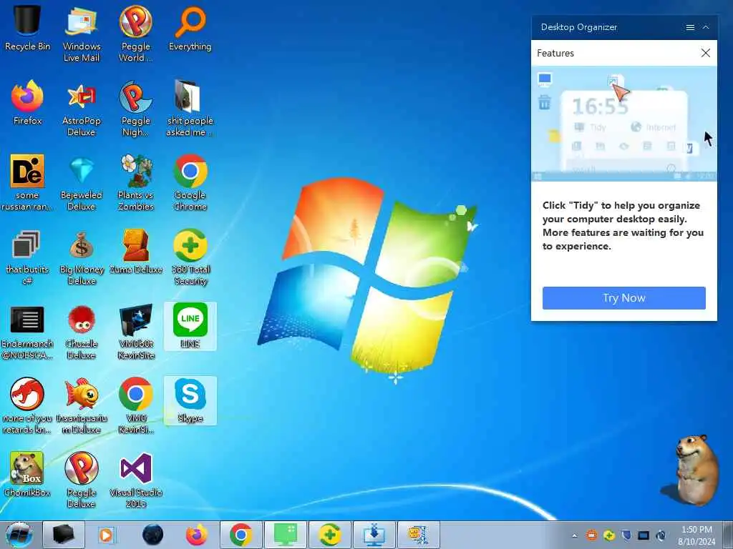Open the taskbar clock showing 1:50 PM
733x549 pixels.
696,535
